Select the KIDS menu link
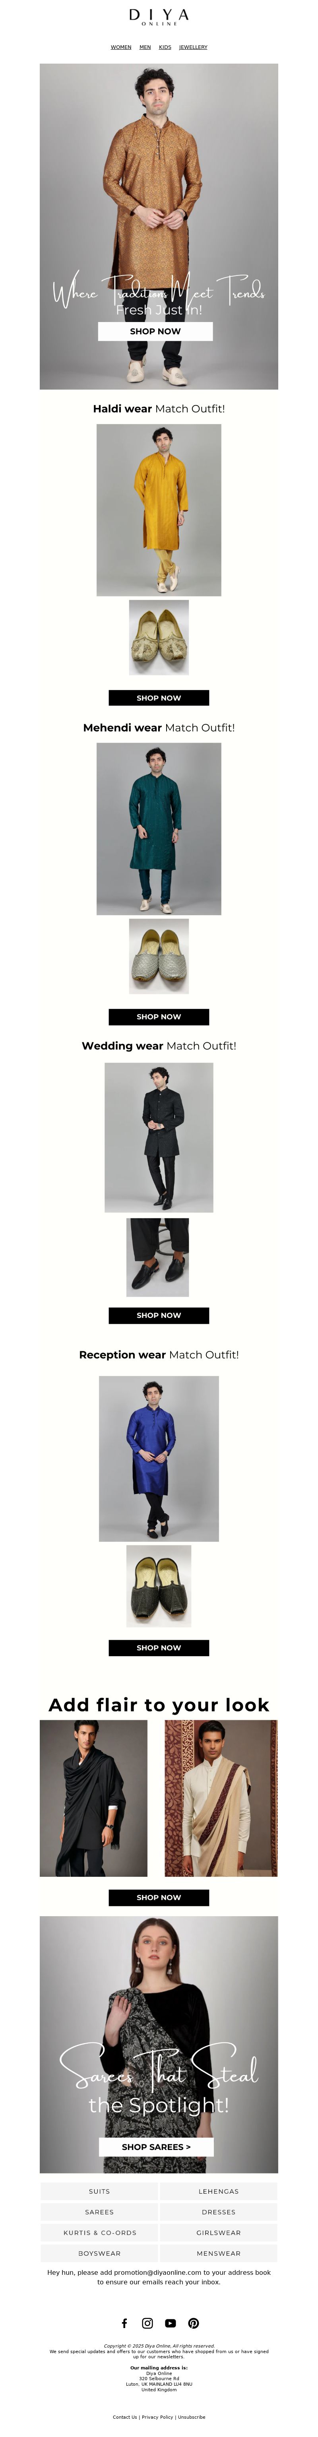The width and height of the screenshot is (318, 2437). (165, 47)
